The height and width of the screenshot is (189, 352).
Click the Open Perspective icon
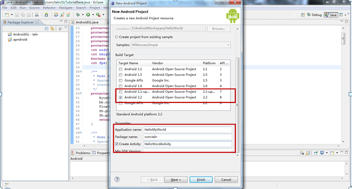pyautogui.click(x=303, y=15)
